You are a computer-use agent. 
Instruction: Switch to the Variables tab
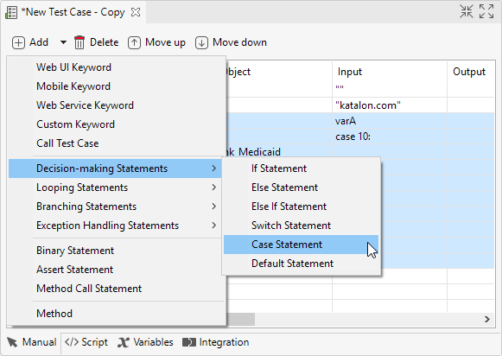pos(146,342)
